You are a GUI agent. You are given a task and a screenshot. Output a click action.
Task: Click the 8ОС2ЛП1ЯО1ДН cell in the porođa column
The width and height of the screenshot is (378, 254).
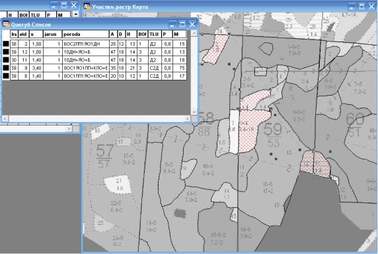85,44
